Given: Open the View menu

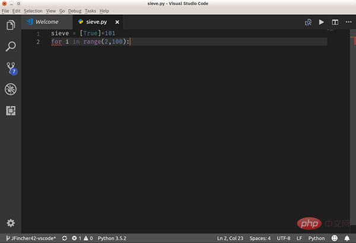Looking at the screenshot, I should 50,11.
